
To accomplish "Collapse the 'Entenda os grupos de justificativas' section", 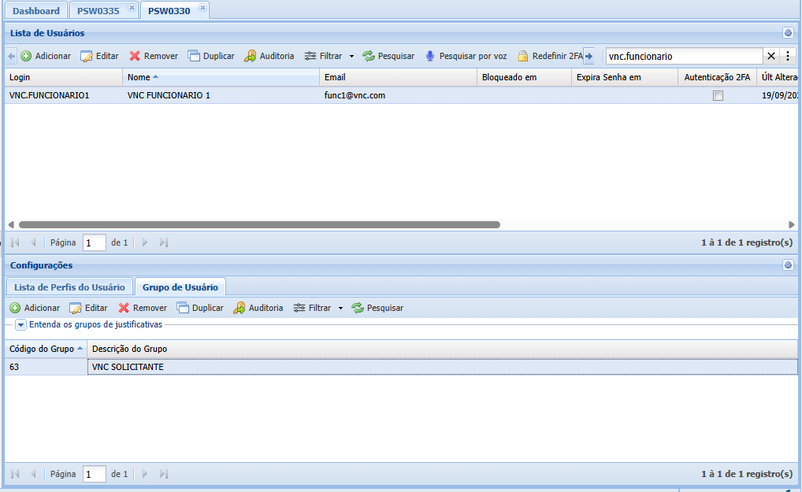I will pyautogui.click(x=20, y=325).
